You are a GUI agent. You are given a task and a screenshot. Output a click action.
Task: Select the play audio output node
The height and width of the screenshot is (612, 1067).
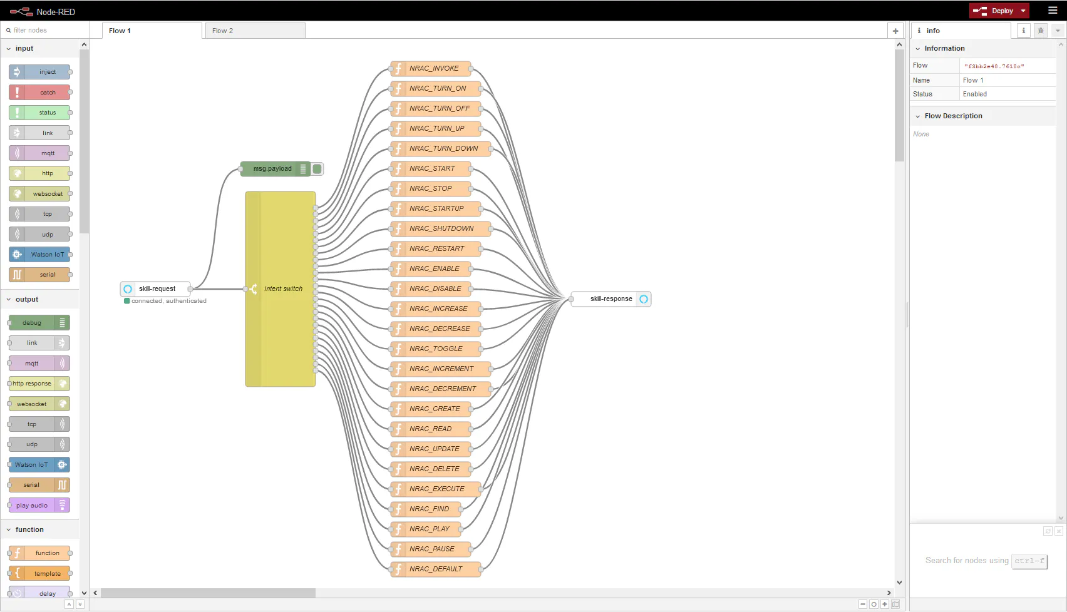click(39, 506)
